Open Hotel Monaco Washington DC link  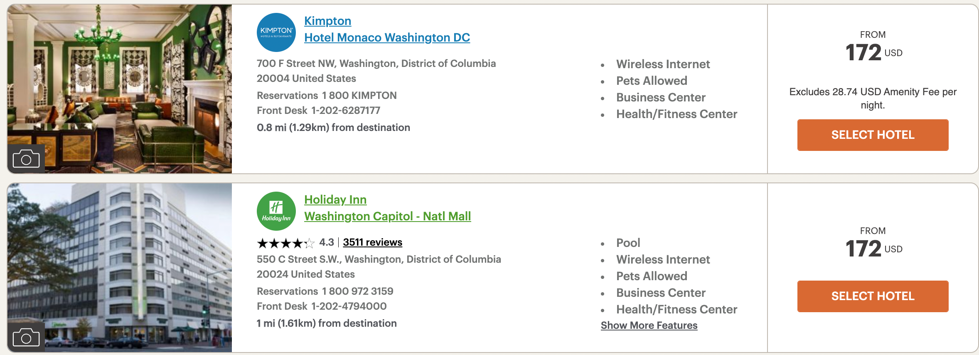387,37
